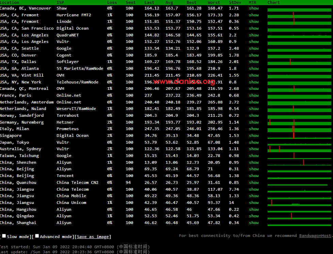Show MTR for Vint Hill OVH row
Screen dimensions: 333x254
pyautogui.click(x=254, y=75)
